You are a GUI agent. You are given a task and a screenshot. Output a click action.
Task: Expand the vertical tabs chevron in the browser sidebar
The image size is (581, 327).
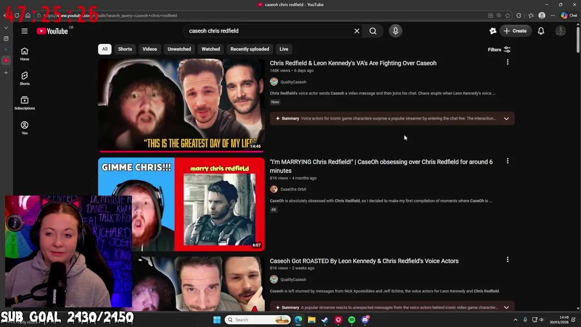[6, 28]
